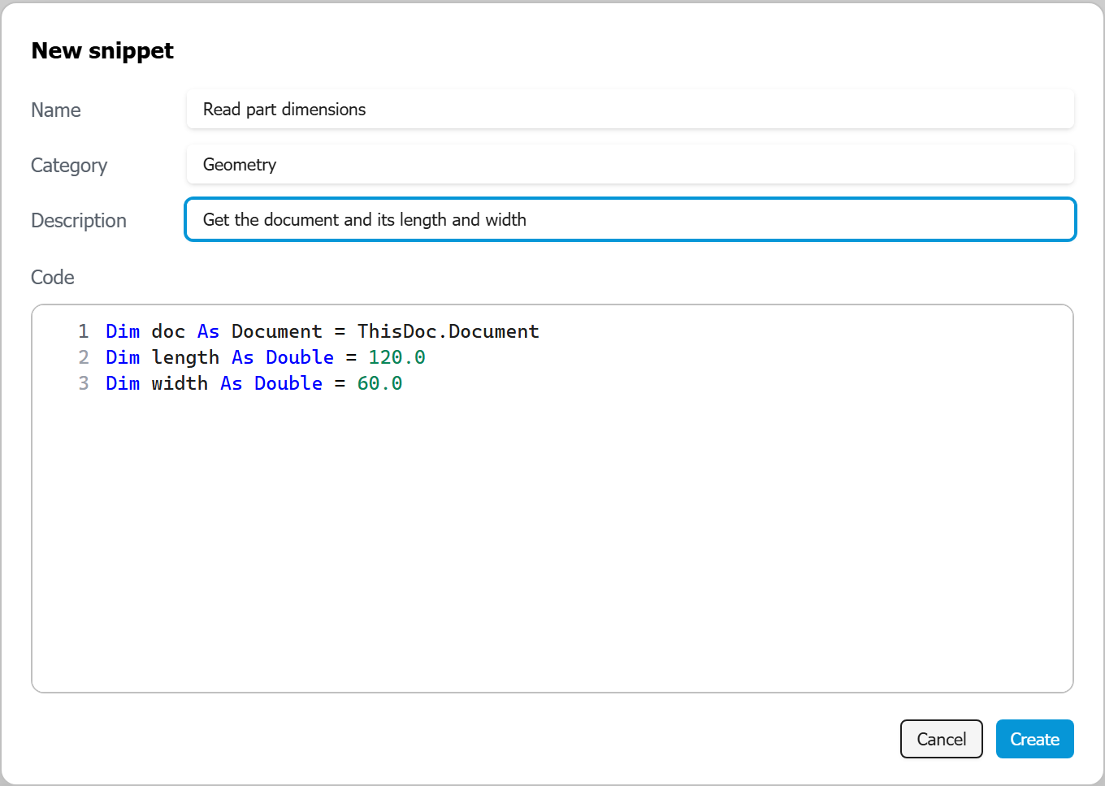Image resolution: width=1105 pixels, height=786 pixels.
Task: Cancel the new snippet dialog
Action: 942,739
